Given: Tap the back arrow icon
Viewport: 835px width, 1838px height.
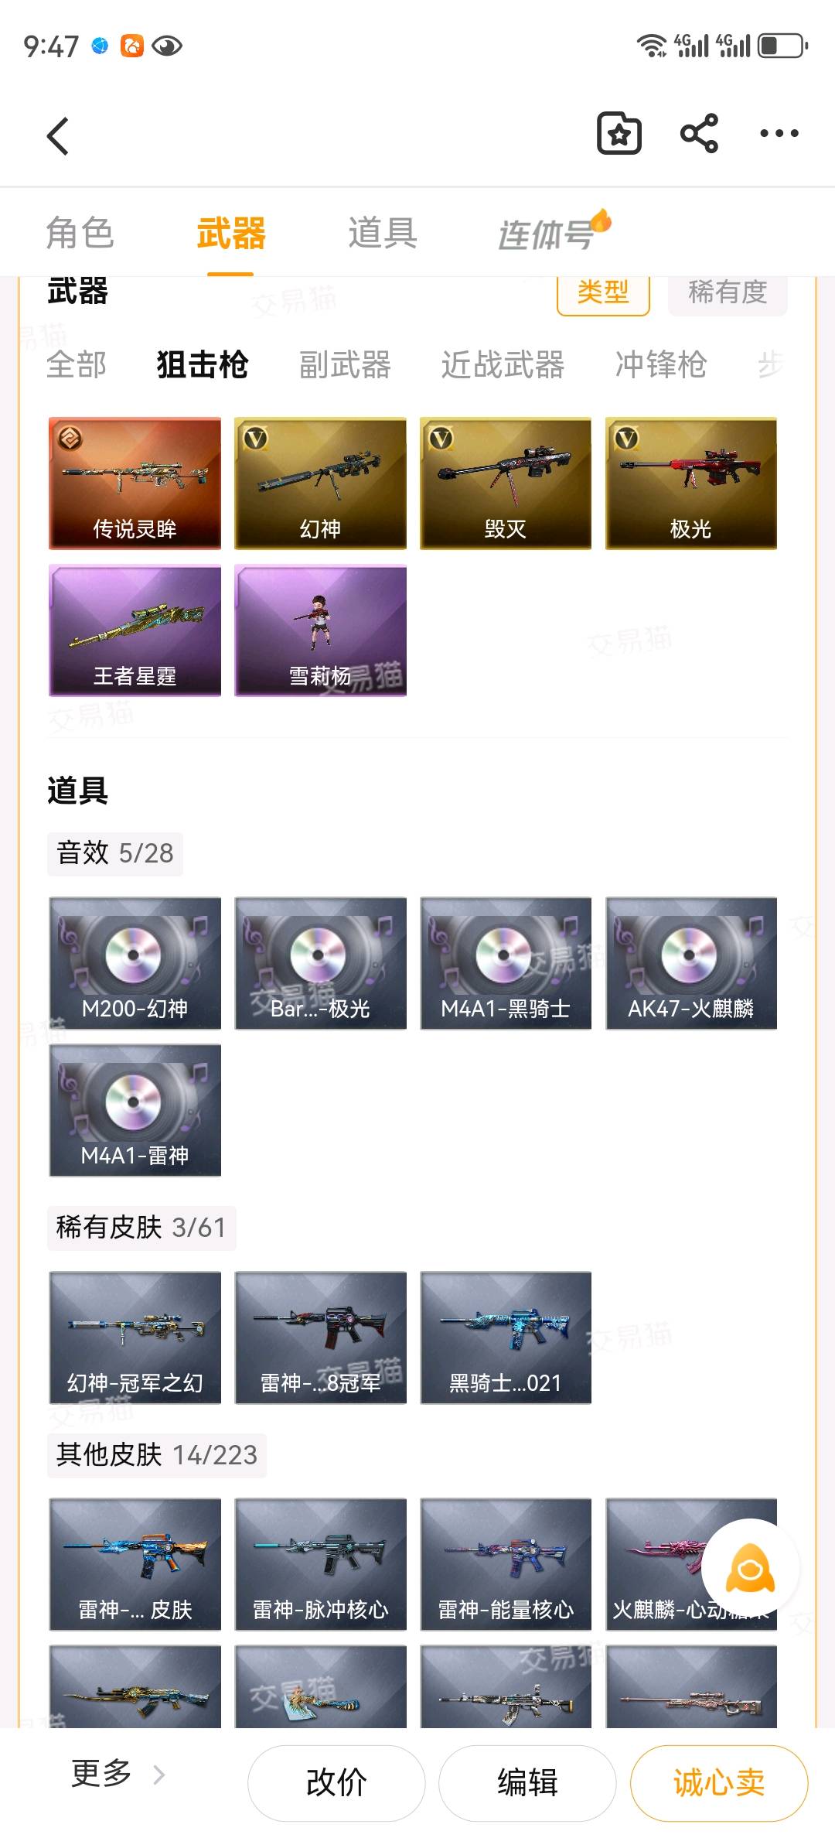Looking at the screenshot, I should [58, 136].
